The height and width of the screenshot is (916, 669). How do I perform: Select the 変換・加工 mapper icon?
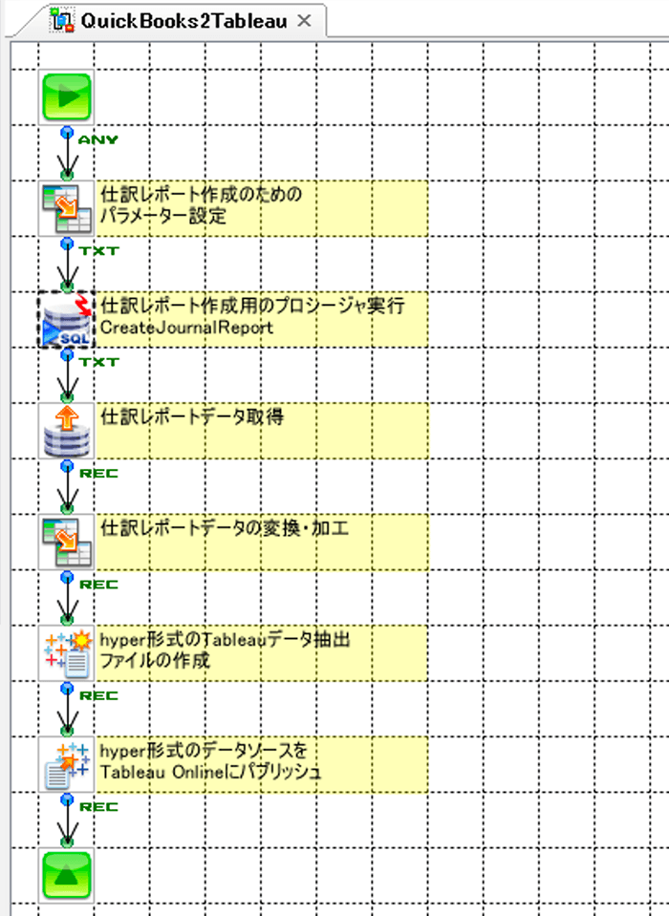click(67, 543)
